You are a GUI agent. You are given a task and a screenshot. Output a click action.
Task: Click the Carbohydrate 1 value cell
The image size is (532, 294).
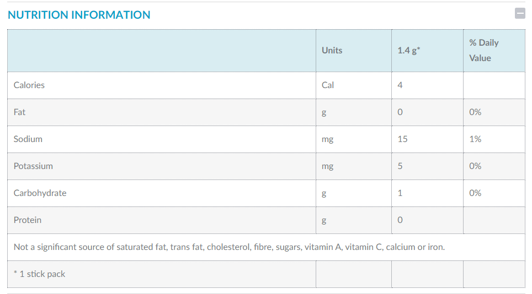pyautogui.click(x=400, y=193)
